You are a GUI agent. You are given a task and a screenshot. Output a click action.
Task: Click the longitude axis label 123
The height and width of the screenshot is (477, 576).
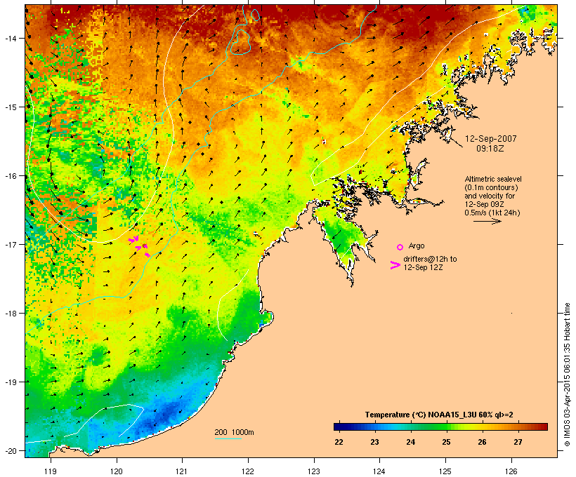pyautogui.click(x=314, y=471)
